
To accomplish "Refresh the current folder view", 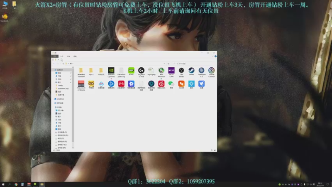I will pyautogui.click(x=168, y=64).
